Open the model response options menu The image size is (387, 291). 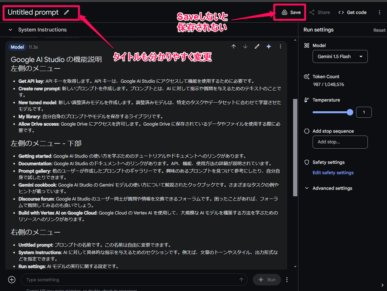point(280,46)
